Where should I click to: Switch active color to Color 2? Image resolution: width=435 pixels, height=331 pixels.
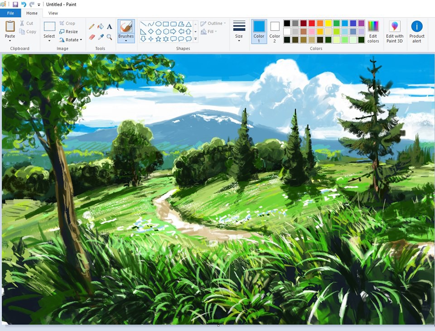(x=275, y=32)
